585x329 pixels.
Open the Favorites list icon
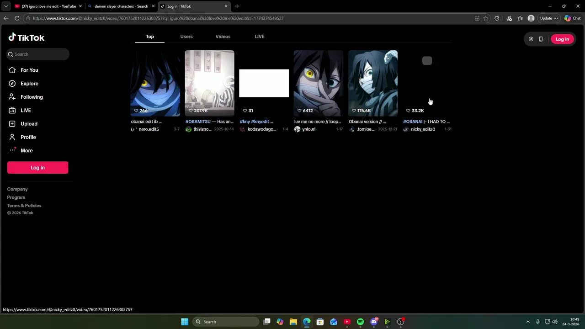click(x=520, y=18)
